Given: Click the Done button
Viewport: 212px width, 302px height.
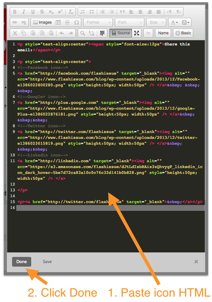Looking at the screenshot, I should tap(22, 262).
